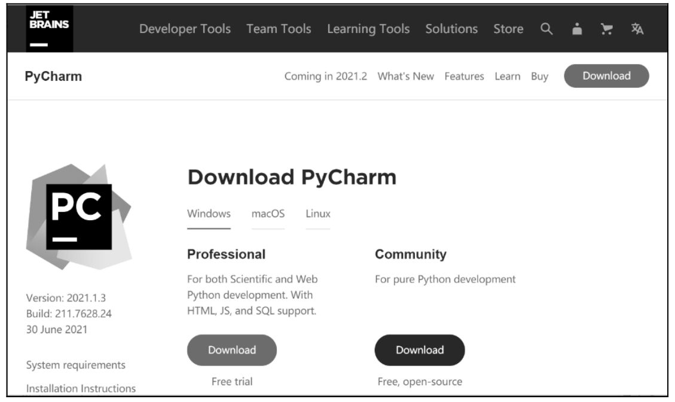Click the Download button in sub-navigation
The image size is (675, 402).
[606, 76]
